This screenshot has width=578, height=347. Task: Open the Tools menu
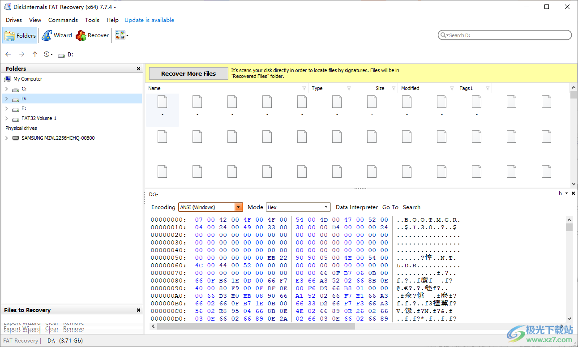click(92, 20)
